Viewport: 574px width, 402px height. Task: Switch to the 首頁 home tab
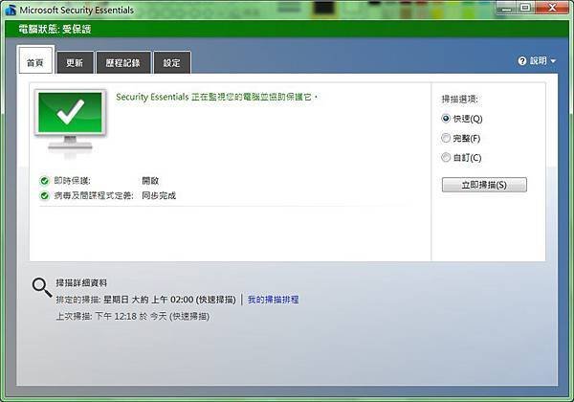(35, 60)
